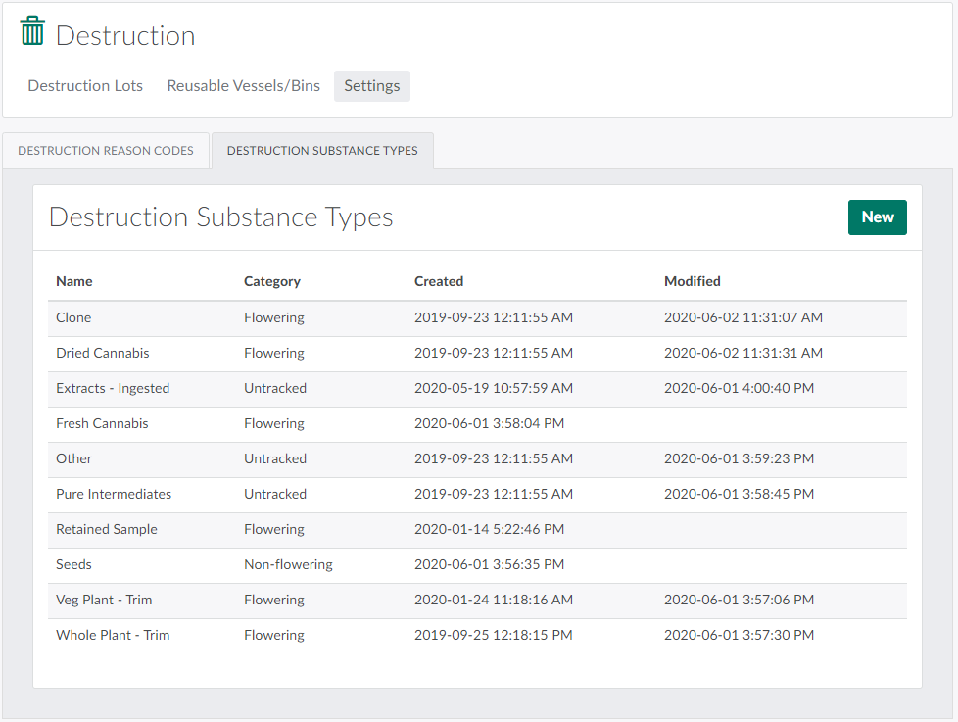Go to Reusable Vessels/Bins
Screen dimensions: 958x722
point(243,86)
